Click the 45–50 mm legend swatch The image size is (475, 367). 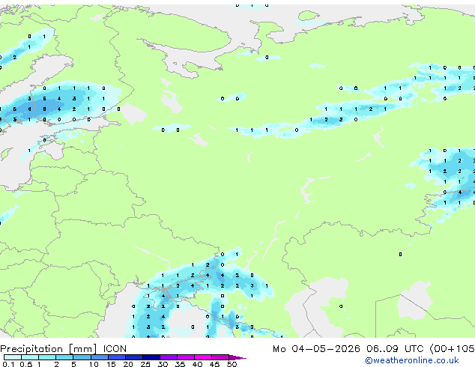220,357
